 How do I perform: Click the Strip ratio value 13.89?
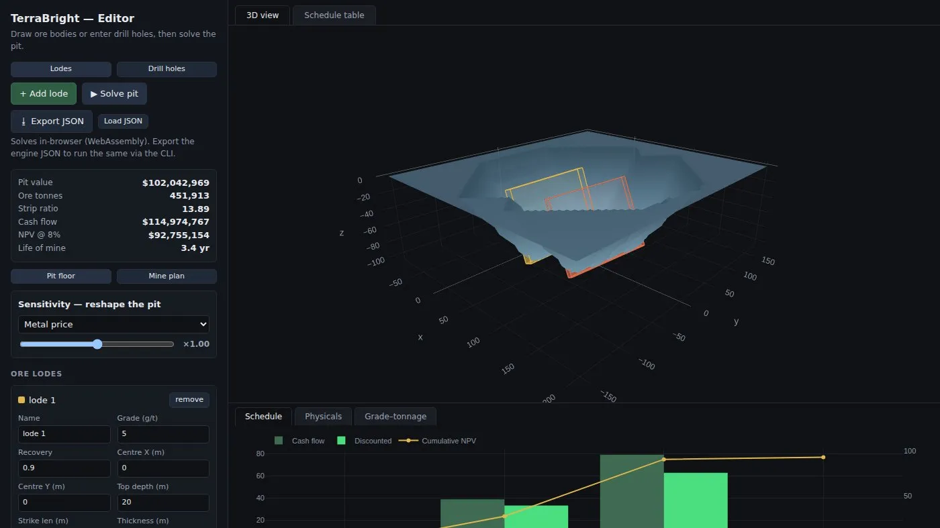(196, 209)
